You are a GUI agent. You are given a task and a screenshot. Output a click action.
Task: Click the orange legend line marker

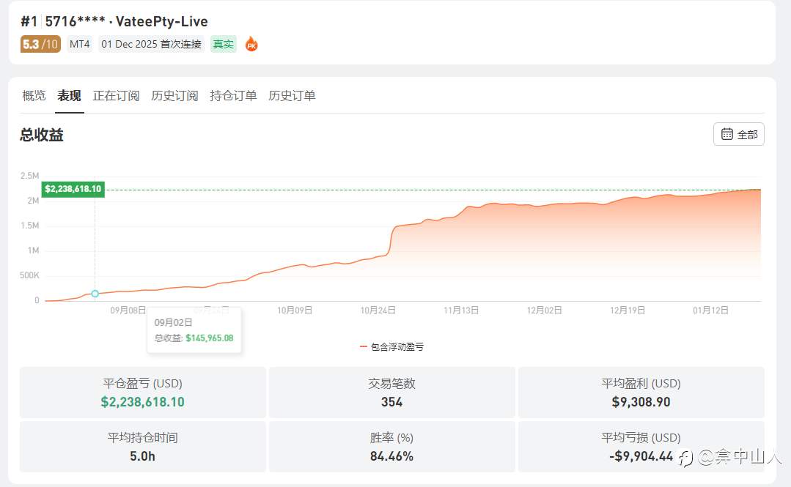[x=364, y=346]
